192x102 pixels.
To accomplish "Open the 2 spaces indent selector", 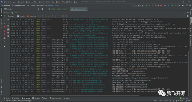I will [x=187, y=101].
